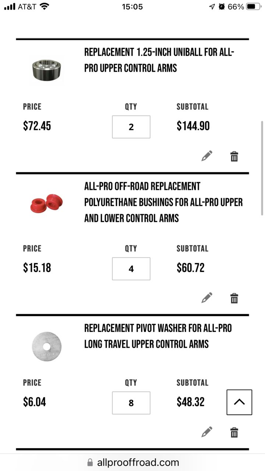This screenshot has width=265, height=471.
Task: Tap the allproffroad.com address bar
Action: click(x=132, y=463)
